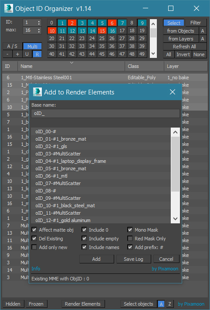Open the Info link

[36, 269]
